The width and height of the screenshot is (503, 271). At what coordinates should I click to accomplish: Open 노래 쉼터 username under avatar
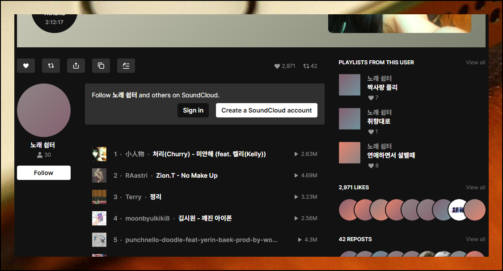point(42,145)
